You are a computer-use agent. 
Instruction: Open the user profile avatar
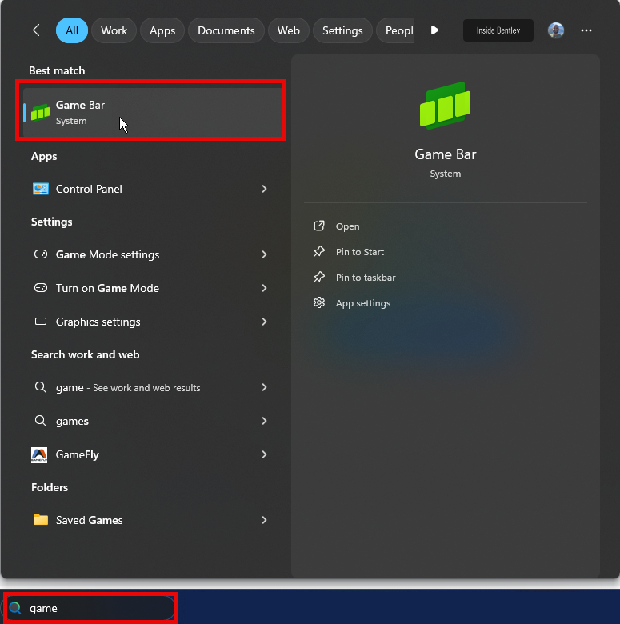[x=555, y=30]
